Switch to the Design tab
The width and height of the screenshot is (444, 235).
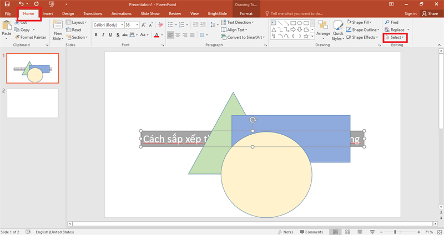pos(68,13)
